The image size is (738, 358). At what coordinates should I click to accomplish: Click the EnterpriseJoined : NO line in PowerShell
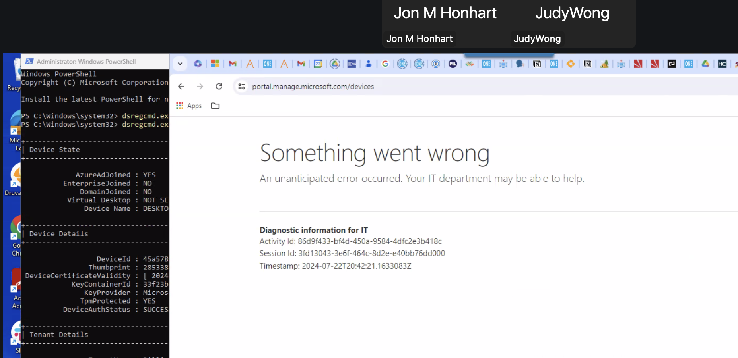pyautogui.click(x=107, y=183)
